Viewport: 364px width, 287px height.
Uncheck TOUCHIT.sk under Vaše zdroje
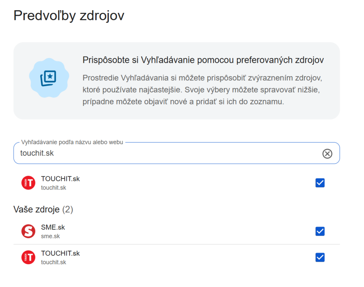[320, 257]
